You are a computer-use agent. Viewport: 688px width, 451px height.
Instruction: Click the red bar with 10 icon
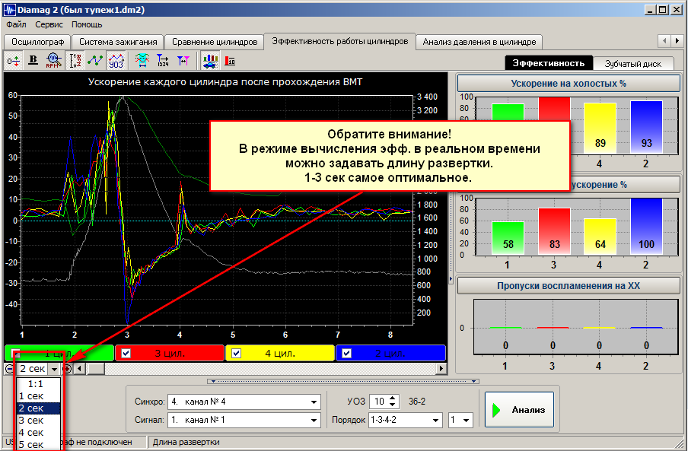pyautogui.click(x=230, y=61)
